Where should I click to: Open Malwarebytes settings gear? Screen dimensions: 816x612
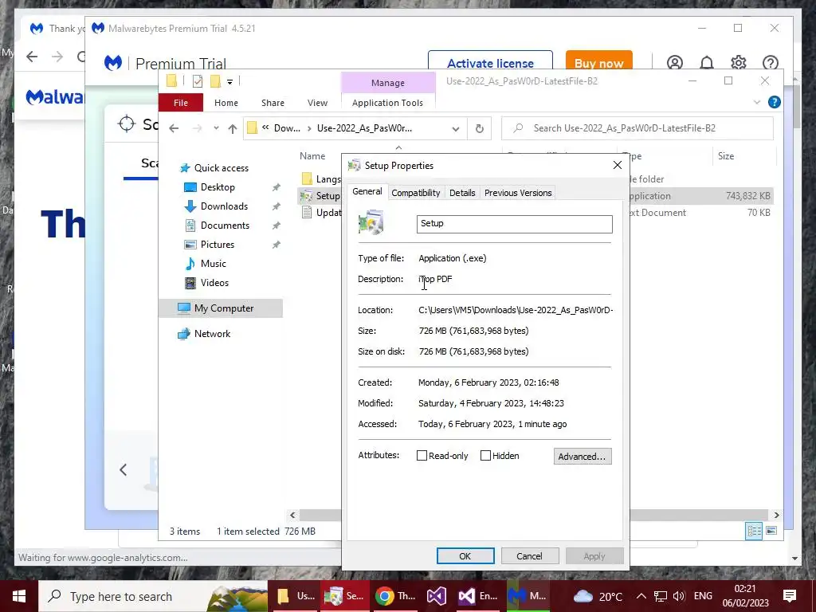click(739, 63)
